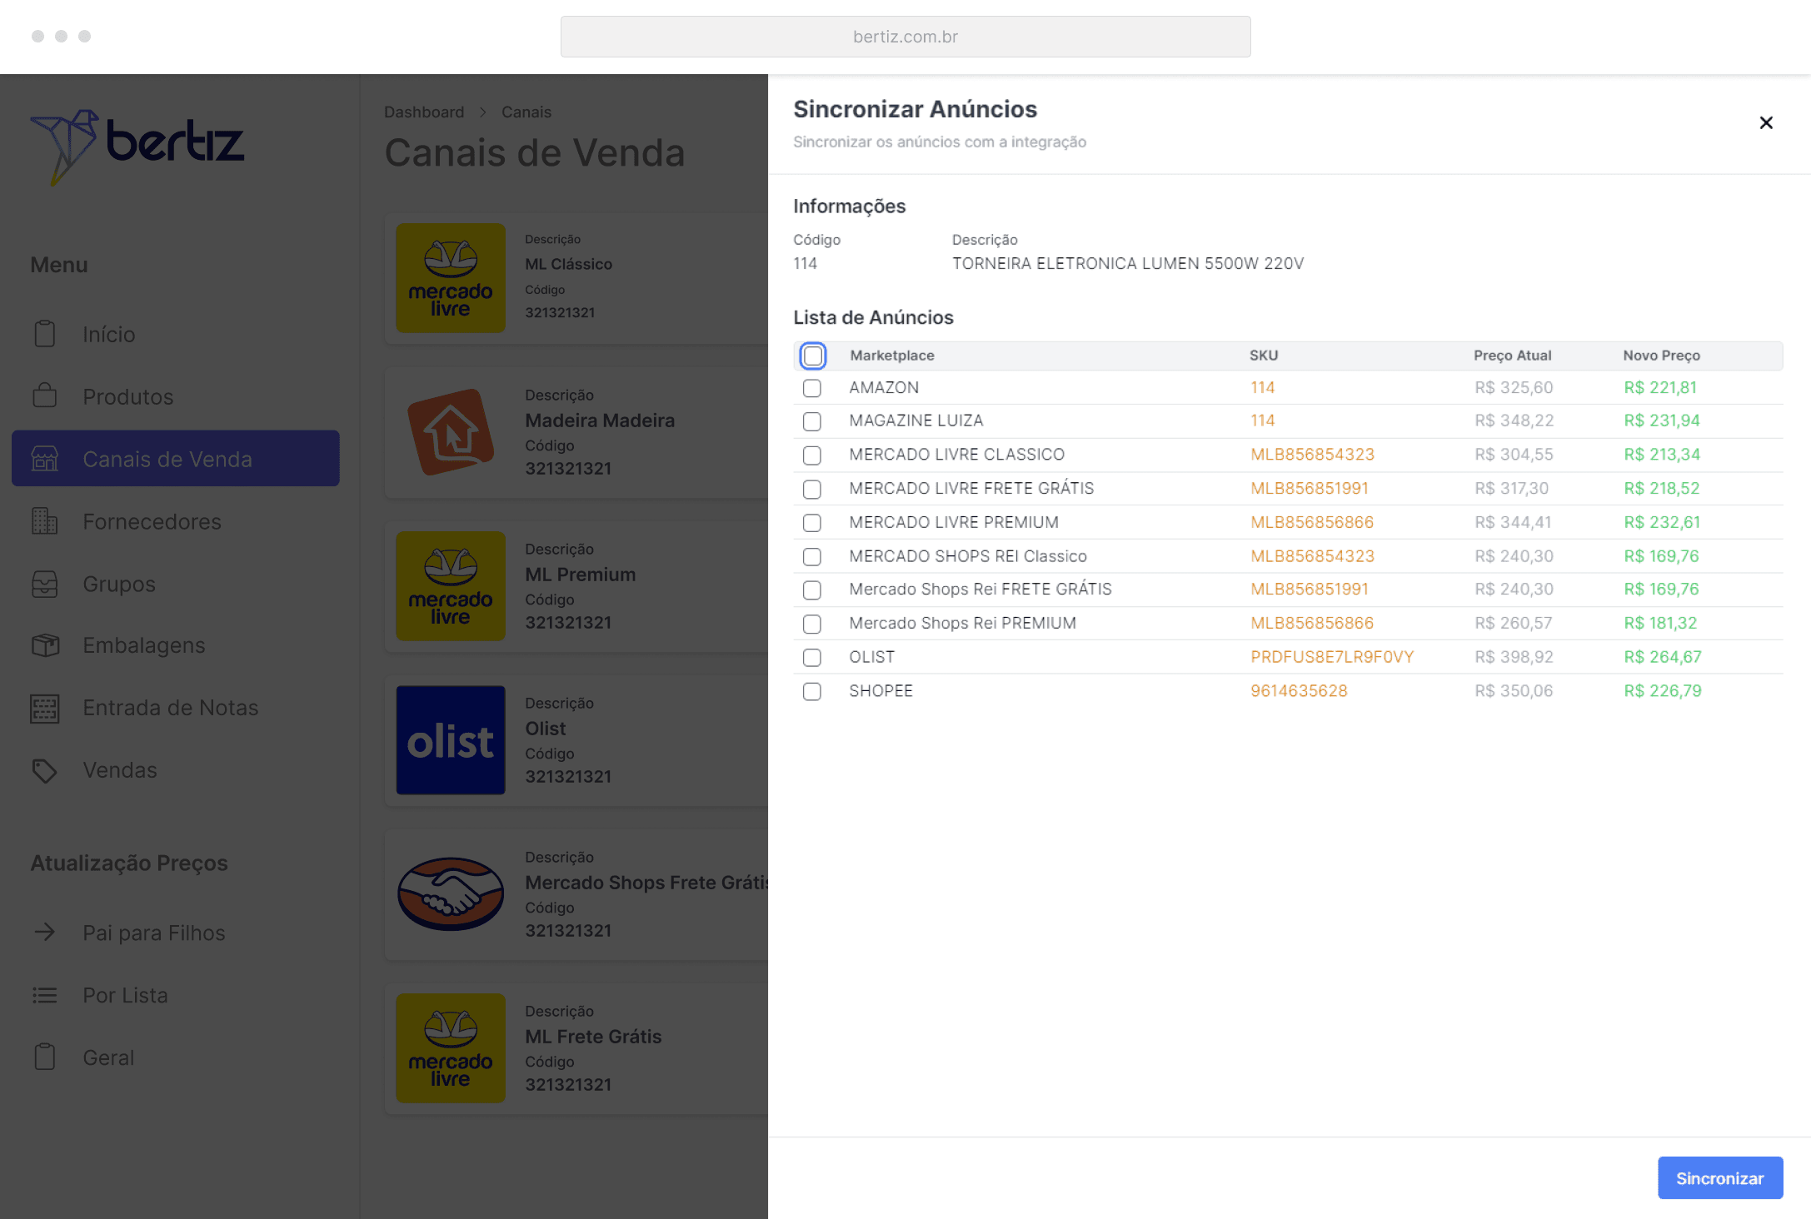Image resolution: width=1811 pixels, height=1219 pixels.
Task: Open the Fornecedores menu item
Action: [x=176, y=521]
